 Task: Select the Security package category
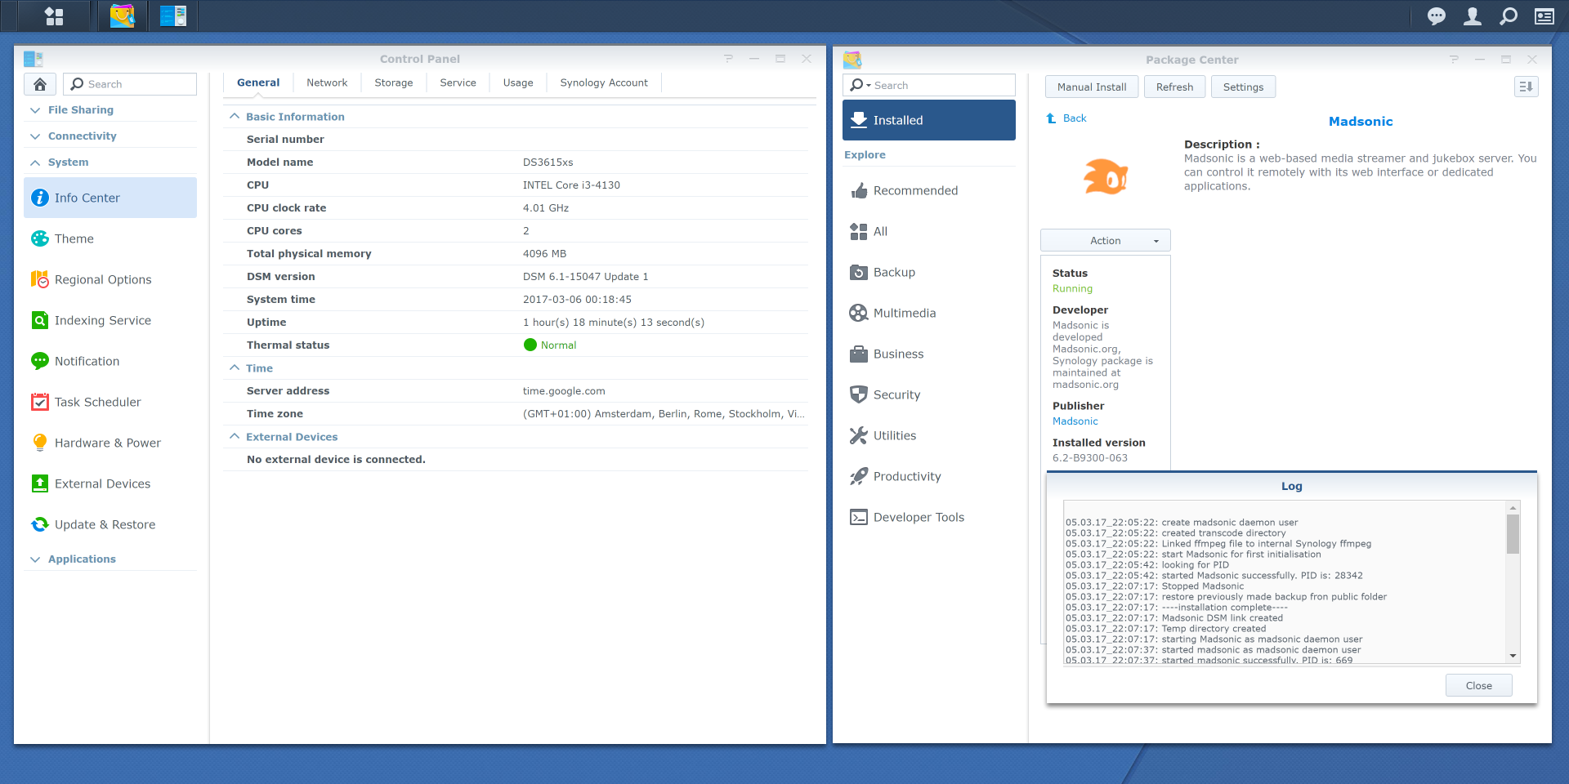[x=896, y=394]
